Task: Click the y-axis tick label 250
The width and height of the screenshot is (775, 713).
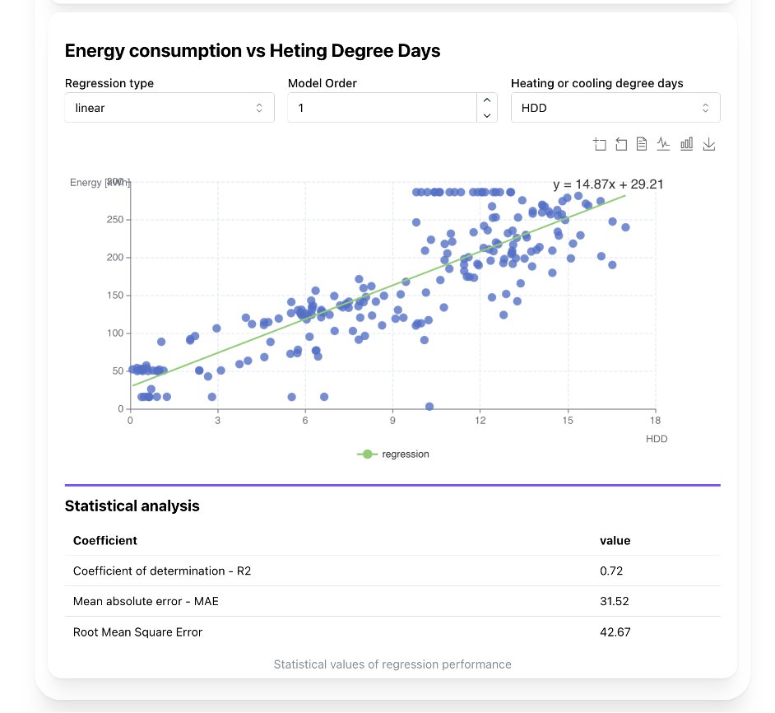Action: [115, 219]
